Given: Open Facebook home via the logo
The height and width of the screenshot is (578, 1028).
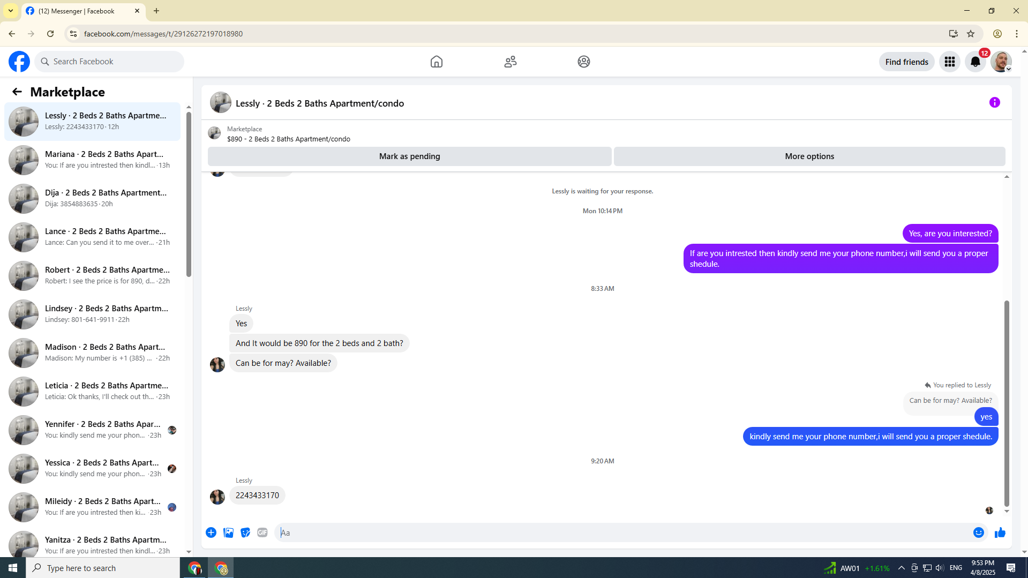Looking at the screenshot, I should 19,62.
